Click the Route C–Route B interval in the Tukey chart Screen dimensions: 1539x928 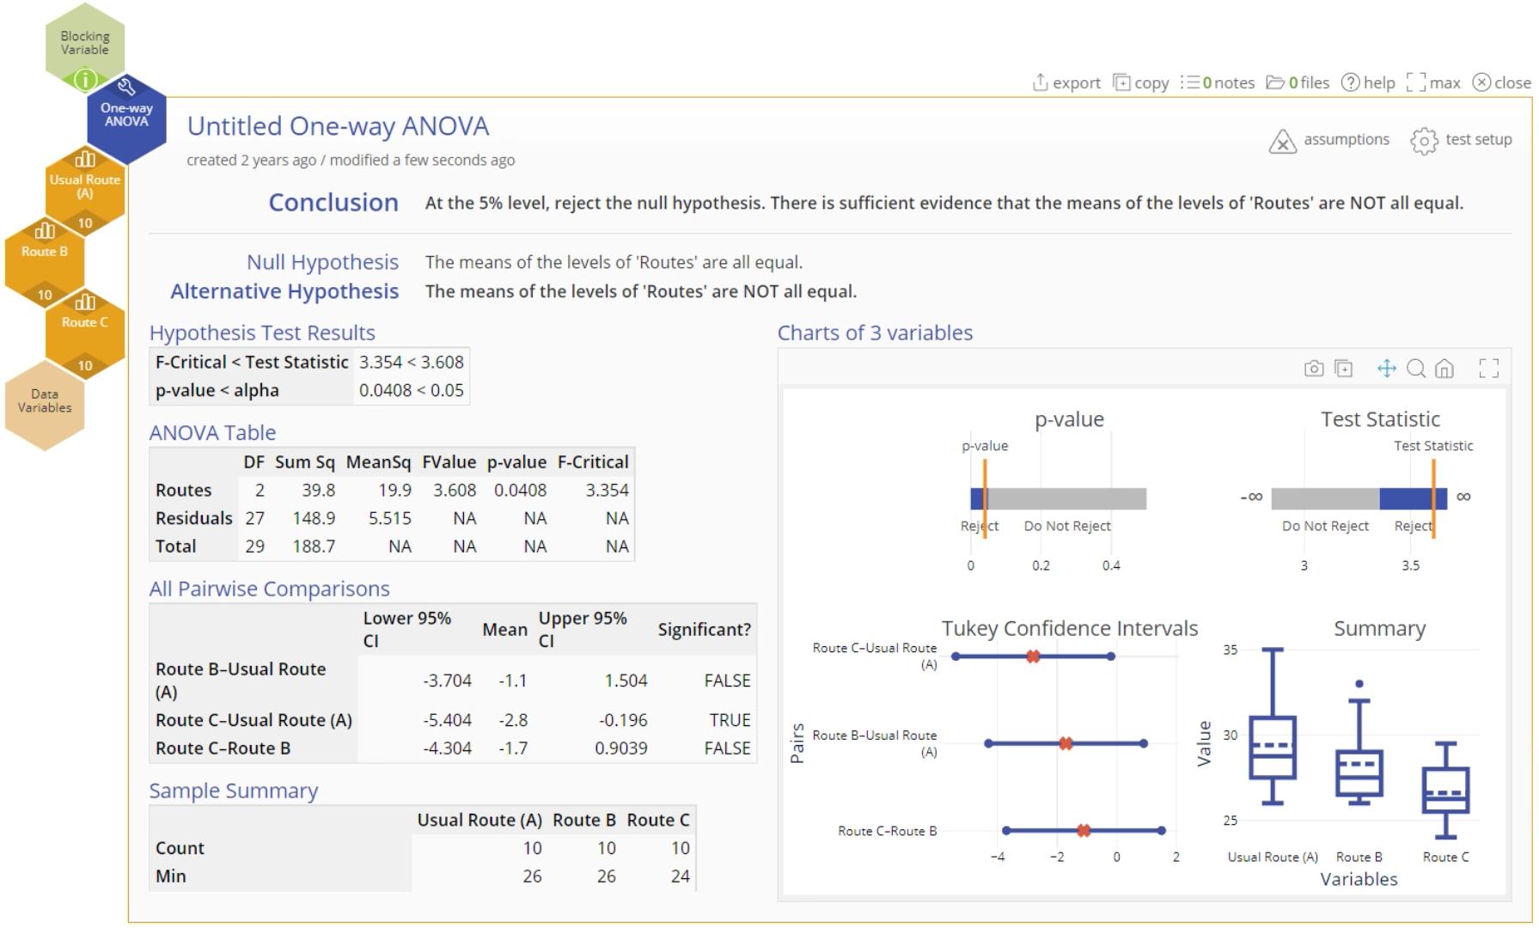click(x=1084, y=831)
